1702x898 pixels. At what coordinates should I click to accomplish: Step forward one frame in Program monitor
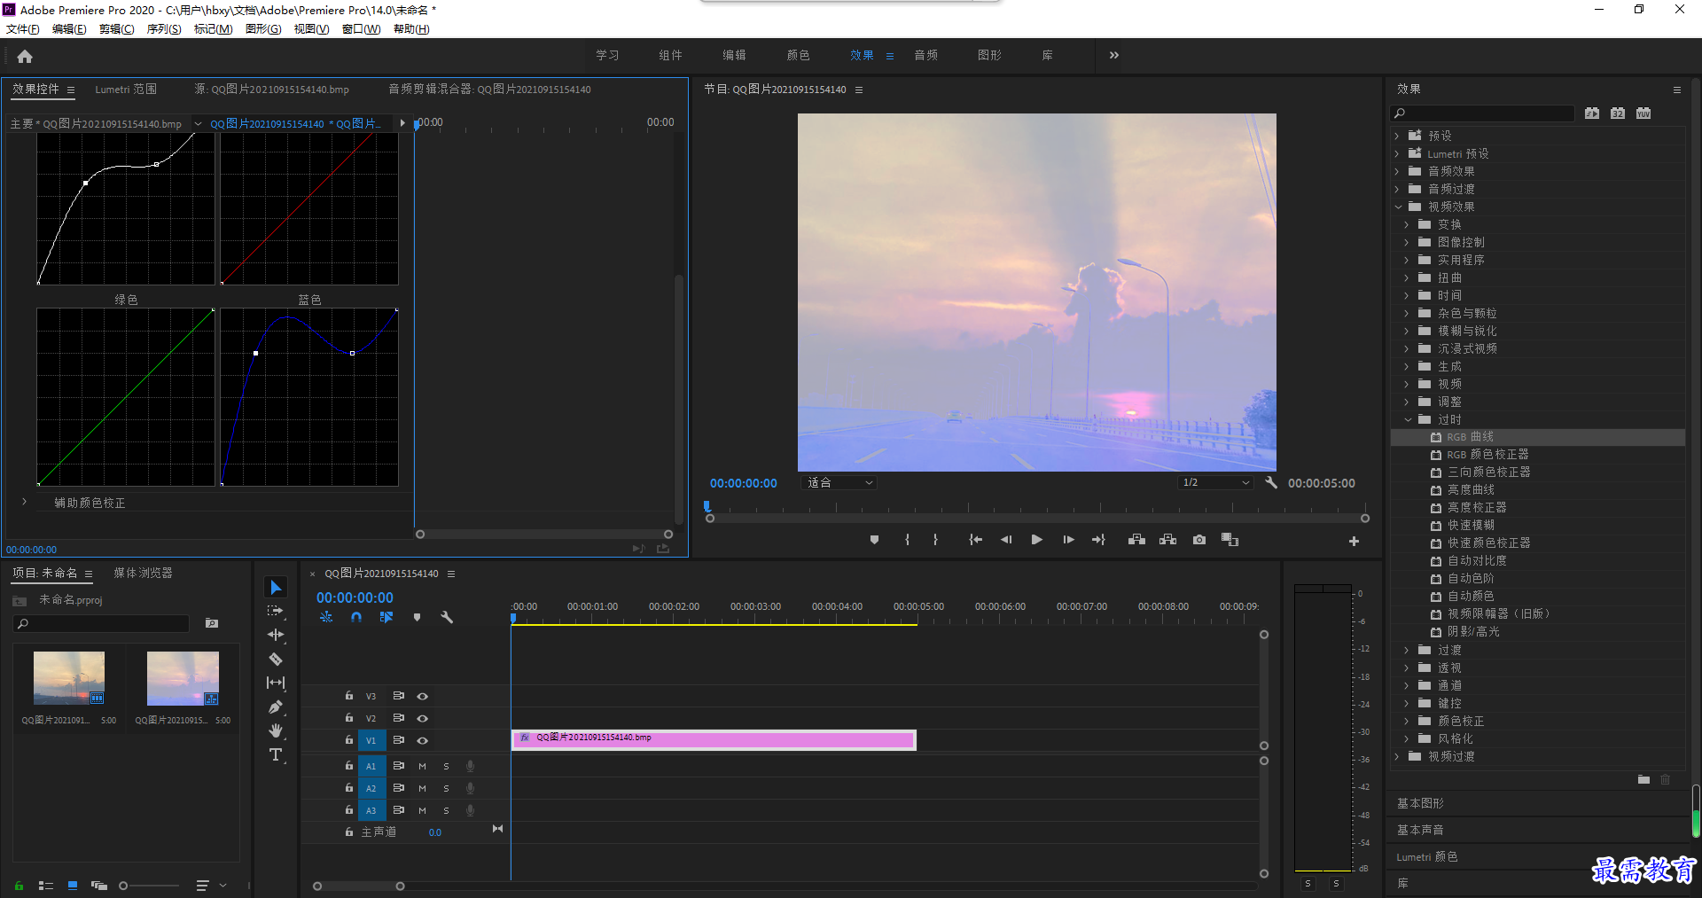pos(1068,540)
